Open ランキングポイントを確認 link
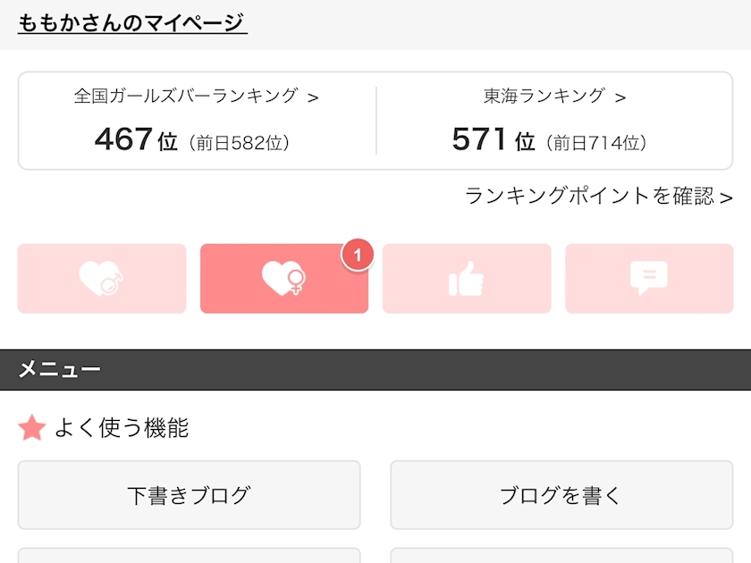This screenshot has height=563, width=751. tap(590, 197)
